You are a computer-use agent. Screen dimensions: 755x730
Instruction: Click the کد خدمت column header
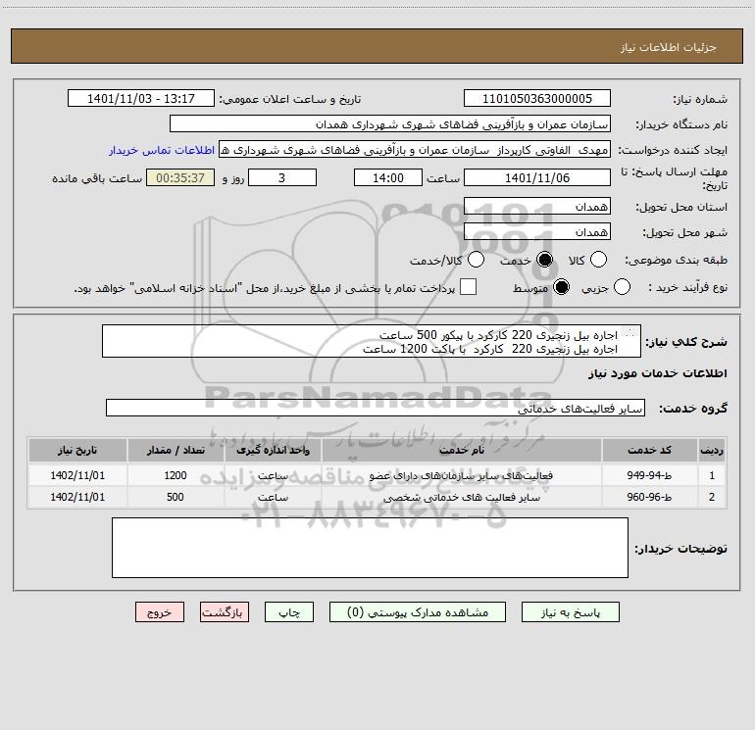[649, 450]
